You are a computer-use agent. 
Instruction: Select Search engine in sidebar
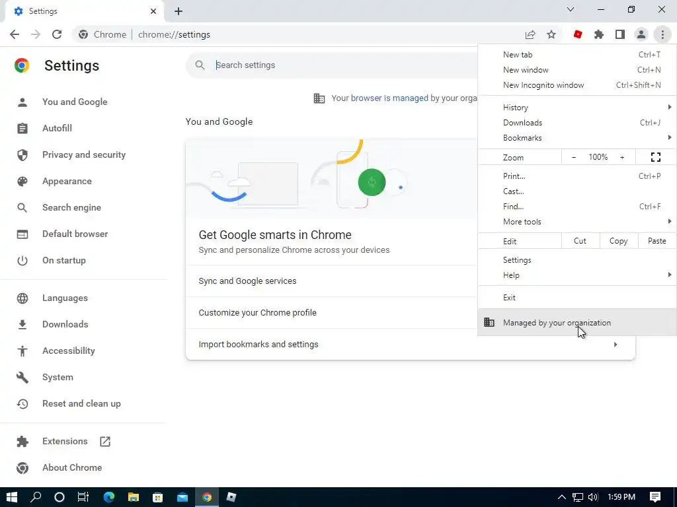pos(71,207)
